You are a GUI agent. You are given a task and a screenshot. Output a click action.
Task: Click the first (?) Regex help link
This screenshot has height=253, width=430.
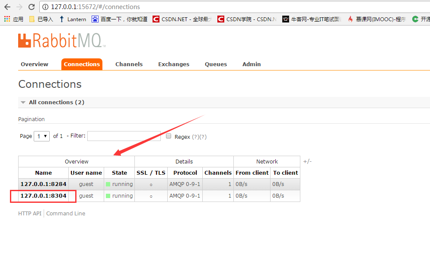click(x=195, y=137)
